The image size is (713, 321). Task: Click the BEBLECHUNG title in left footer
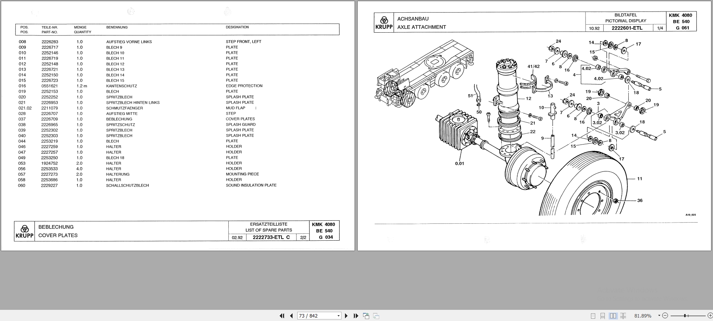coord(56,227)
